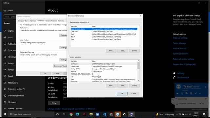Open Advanced system settings link
The width and height of the screenshot is (210, 118).
[183, 59]
